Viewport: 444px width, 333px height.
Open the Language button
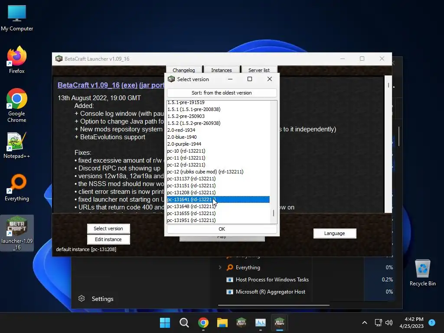(x=334, y=233)
